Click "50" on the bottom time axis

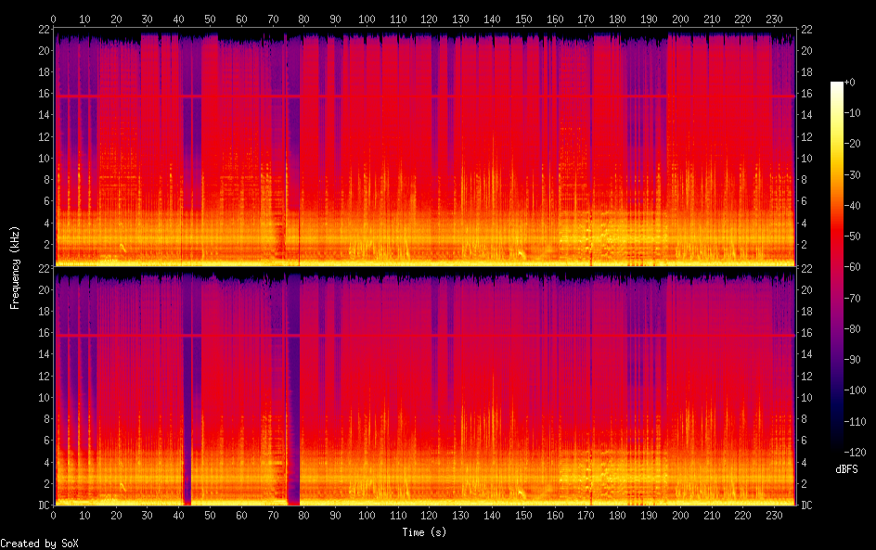point(210,516)
